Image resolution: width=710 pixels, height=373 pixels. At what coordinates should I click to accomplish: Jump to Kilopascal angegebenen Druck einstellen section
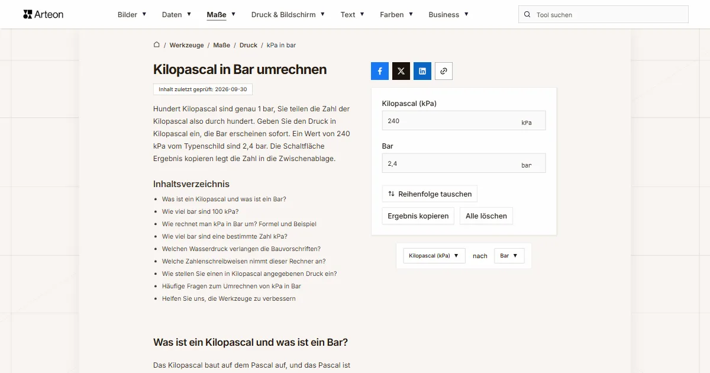click(x=250, y=274)
